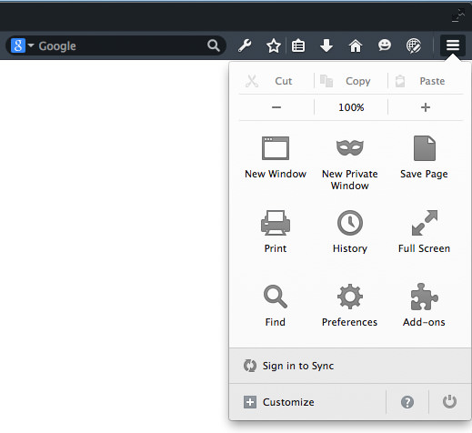Show the bookmarks list icon
The height and width of the screenshot is (433, 472).
pos(298,45)
